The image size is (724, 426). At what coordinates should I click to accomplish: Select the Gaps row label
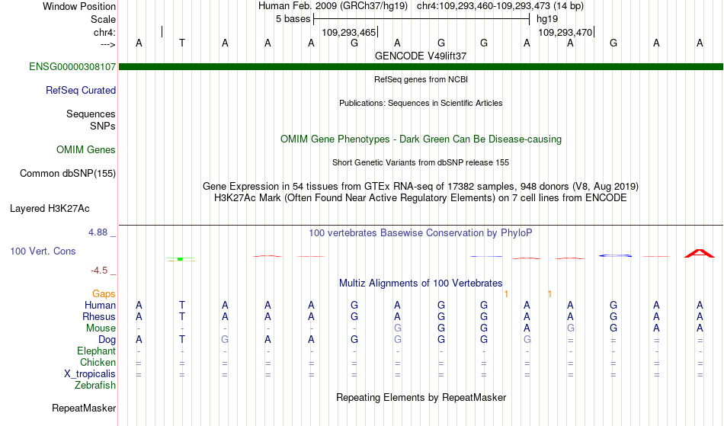click(x=104, y=293)
